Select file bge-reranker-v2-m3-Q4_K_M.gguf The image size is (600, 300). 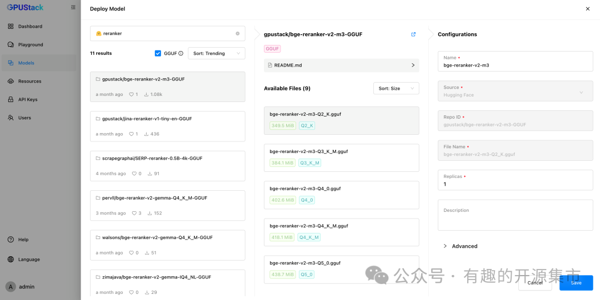[x=341, y=232]
